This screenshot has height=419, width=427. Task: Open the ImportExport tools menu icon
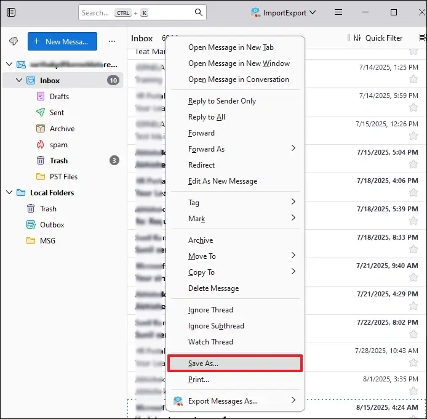tap(255, 12)
